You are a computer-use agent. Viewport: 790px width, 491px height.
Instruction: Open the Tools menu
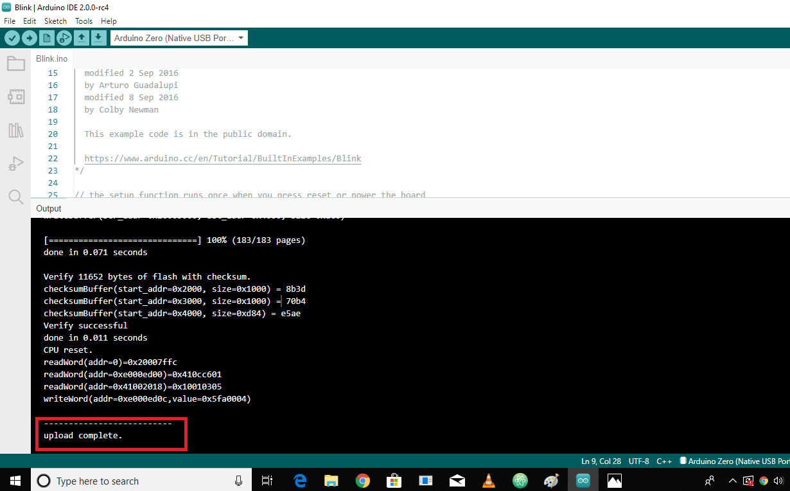click(x=83, y=21)
